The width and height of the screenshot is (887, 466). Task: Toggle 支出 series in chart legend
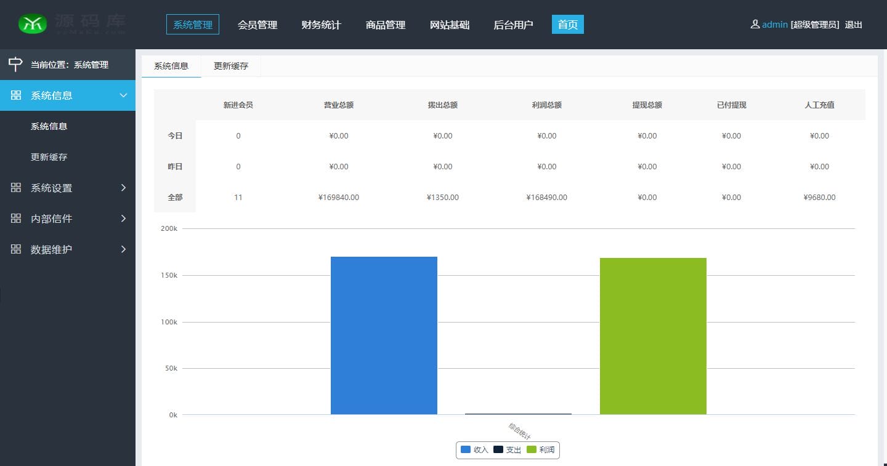(x=507, y=450)
